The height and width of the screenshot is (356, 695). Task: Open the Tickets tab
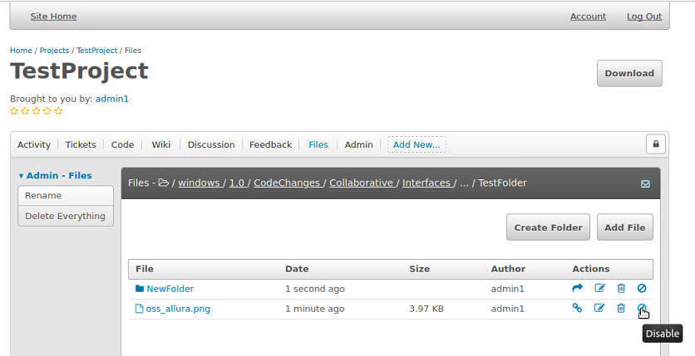click(x=81, y=144)
